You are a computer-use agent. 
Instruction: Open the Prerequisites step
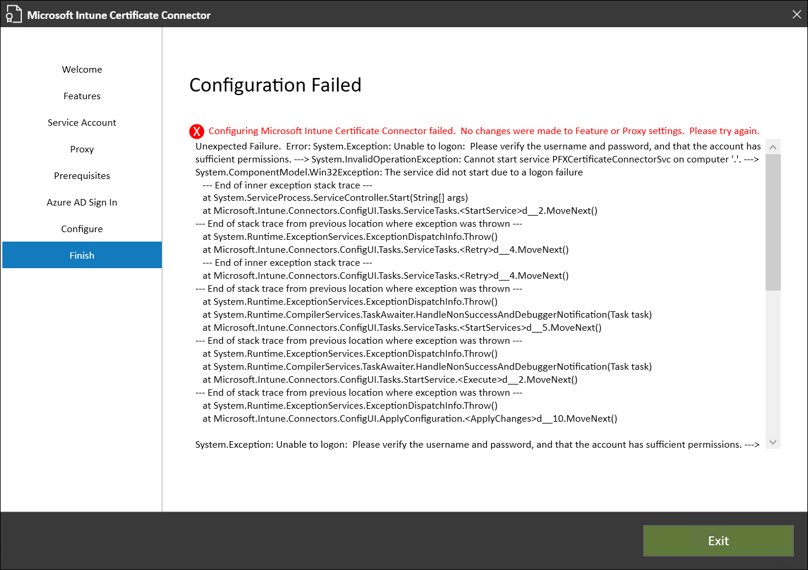coord(82,175)
